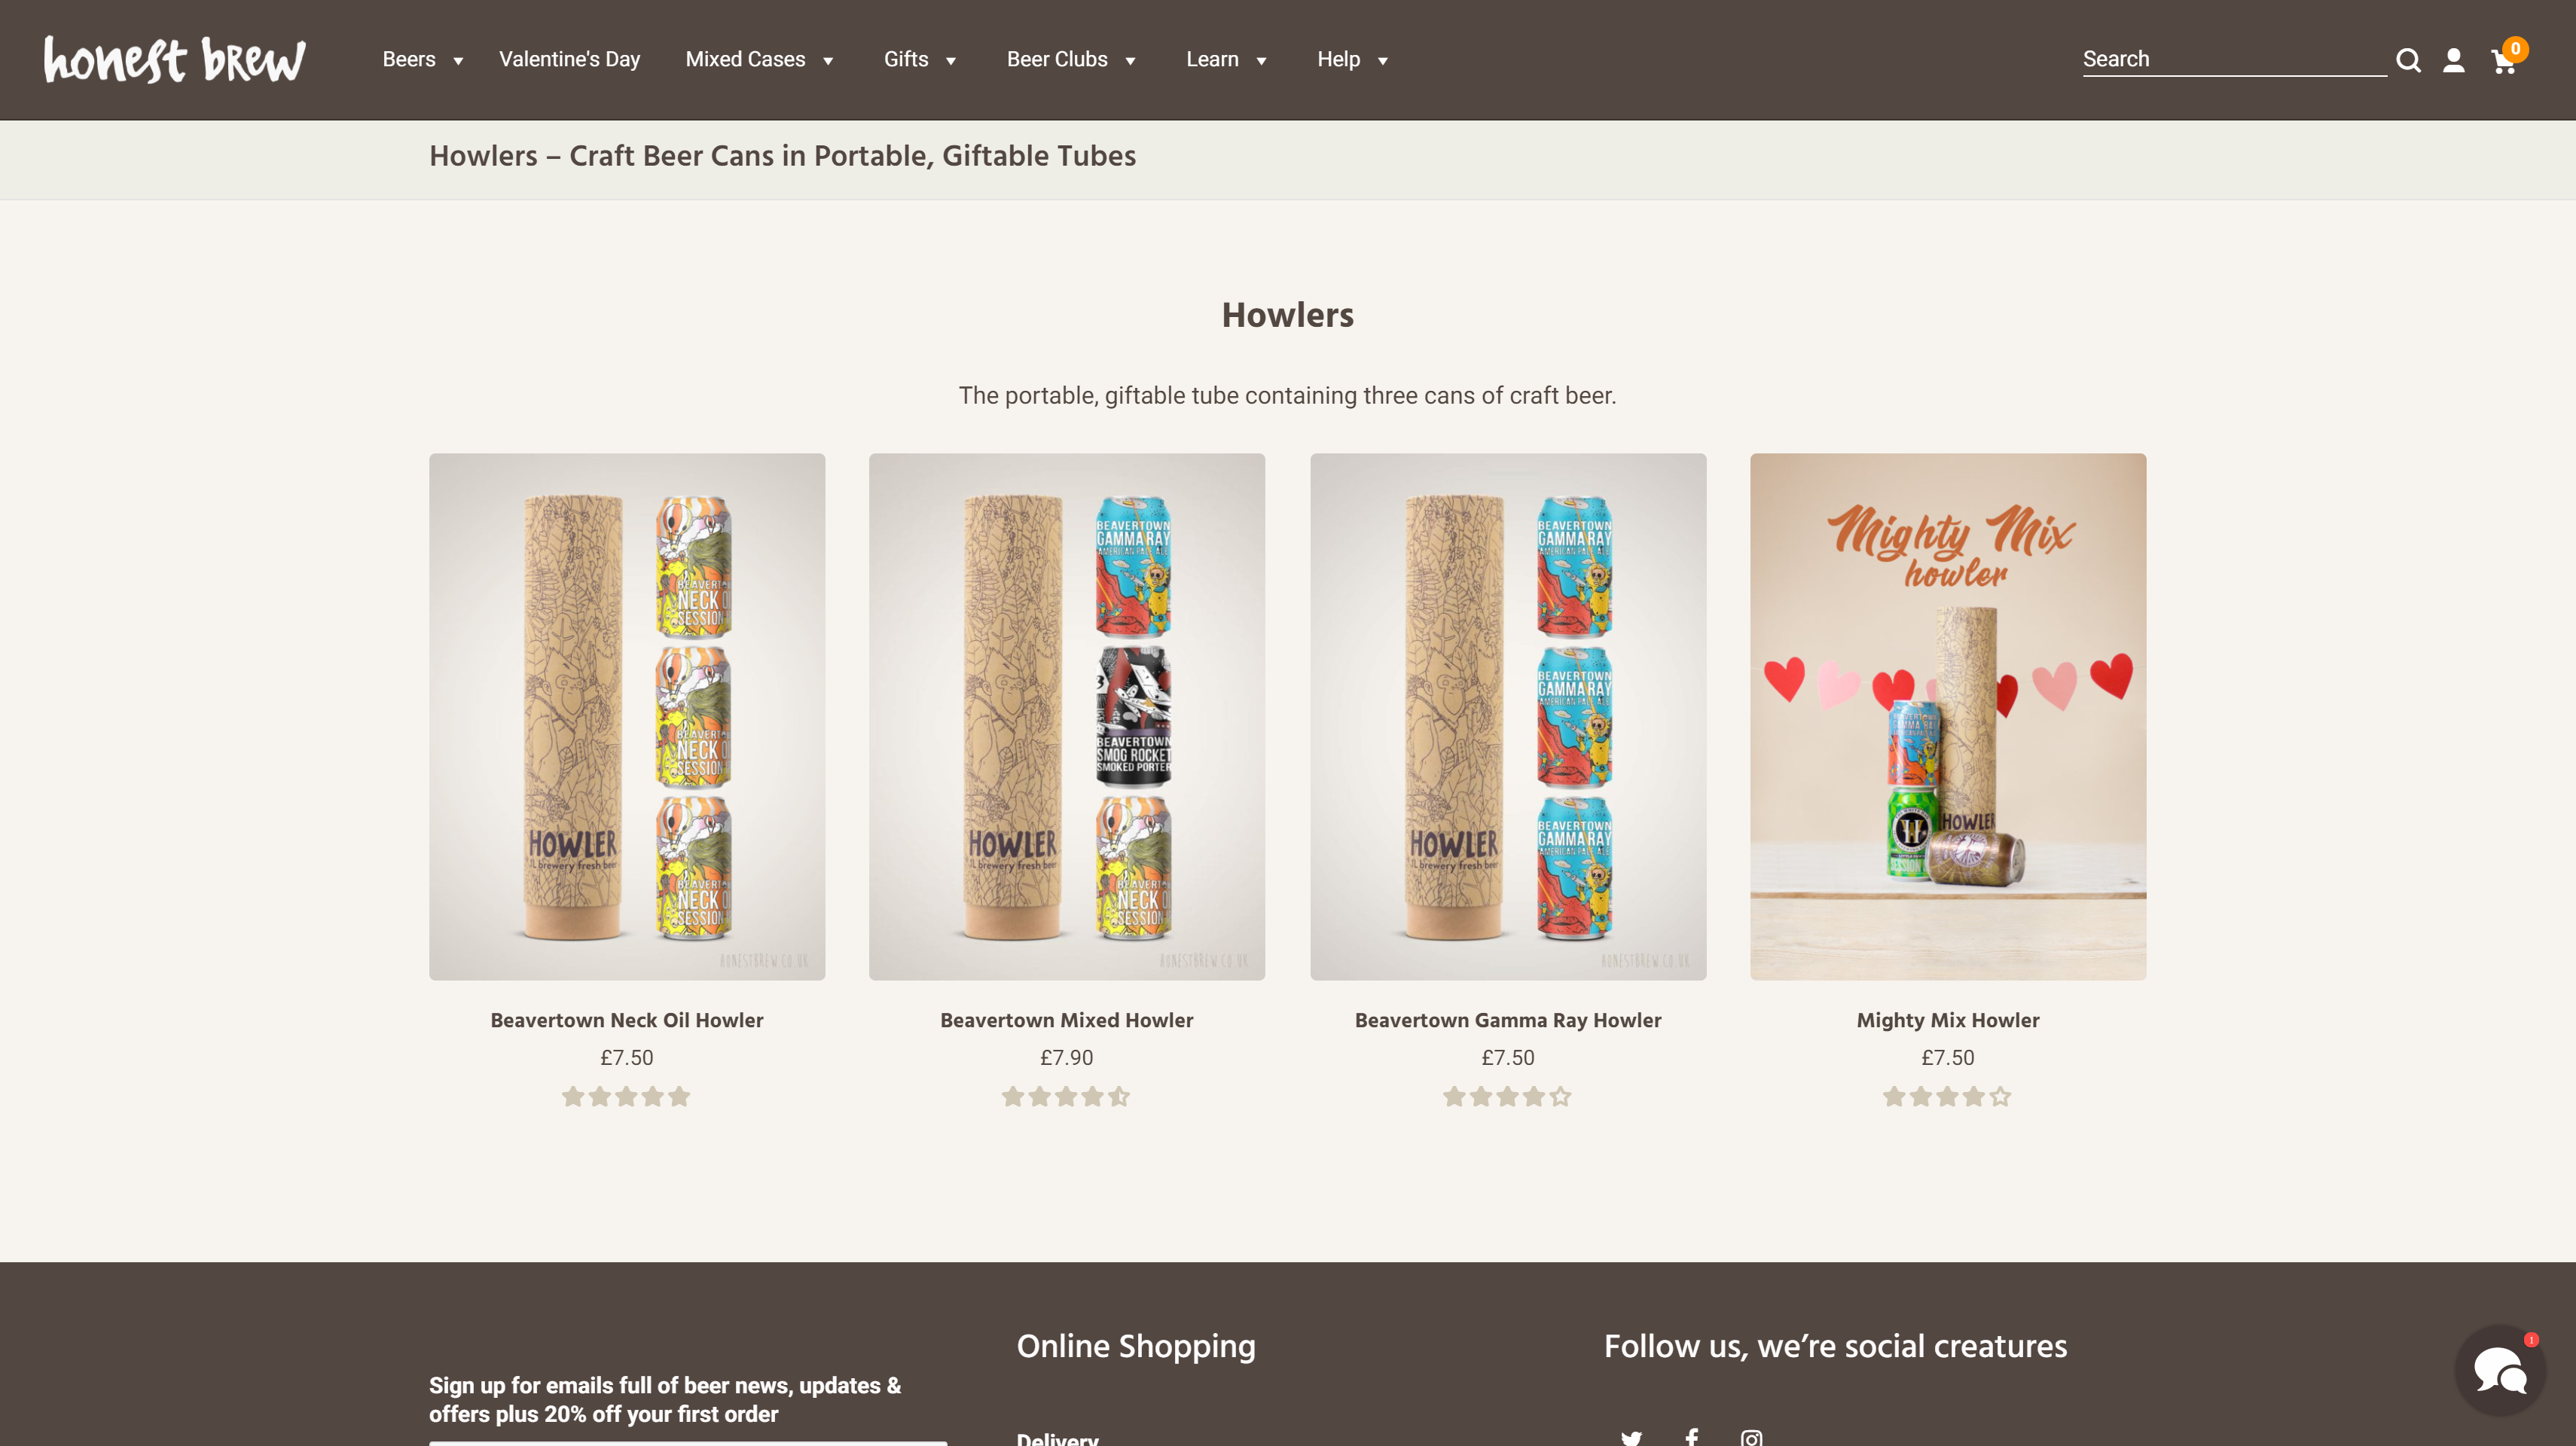Open Beavertown Gamma Ray Howler title link
Image resolution: width=2576 pixels, height=1446 pixels.
coord(1507,1020)
